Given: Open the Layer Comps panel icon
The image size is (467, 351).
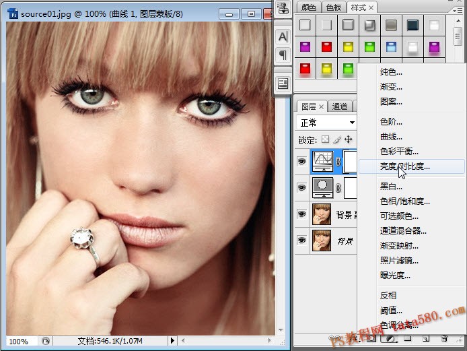Looking at the screenshot, I should [283, 84].
